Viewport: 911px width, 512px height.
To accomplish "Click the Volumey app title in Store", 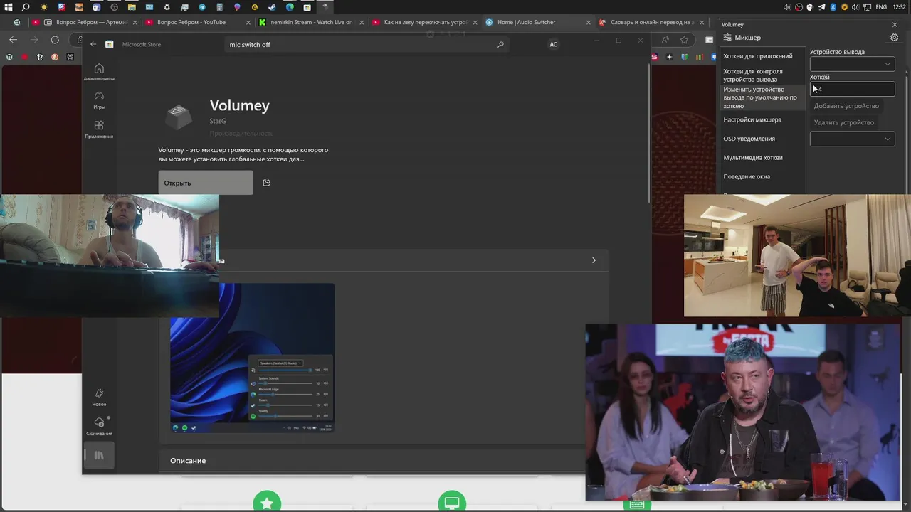I will (239, 105).
